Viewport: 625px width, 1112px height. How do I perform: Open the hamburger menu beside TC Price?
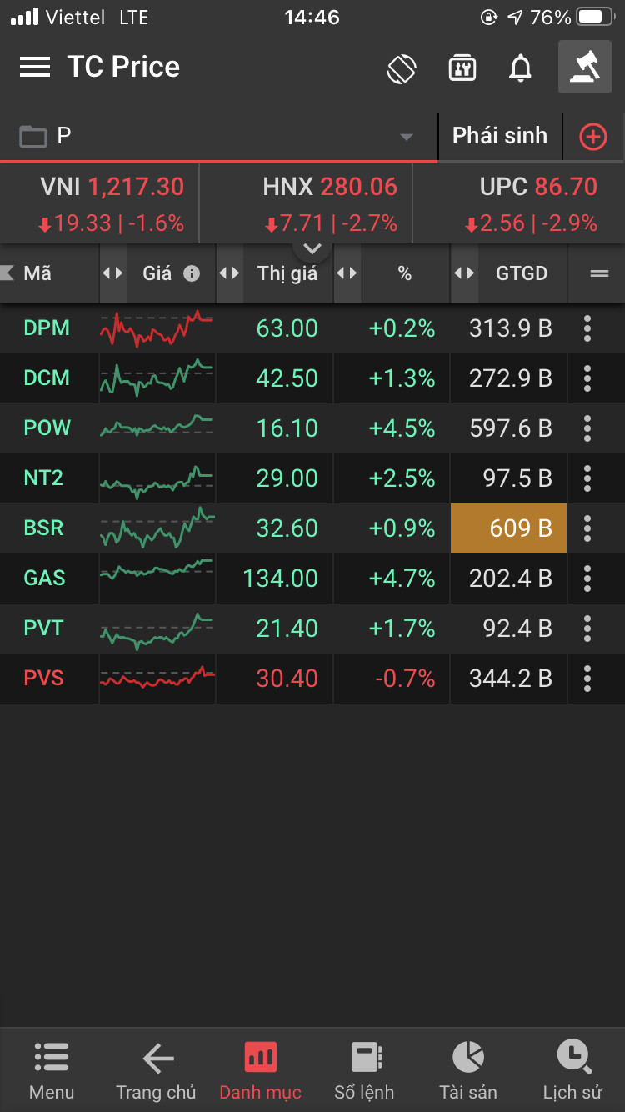35,67
